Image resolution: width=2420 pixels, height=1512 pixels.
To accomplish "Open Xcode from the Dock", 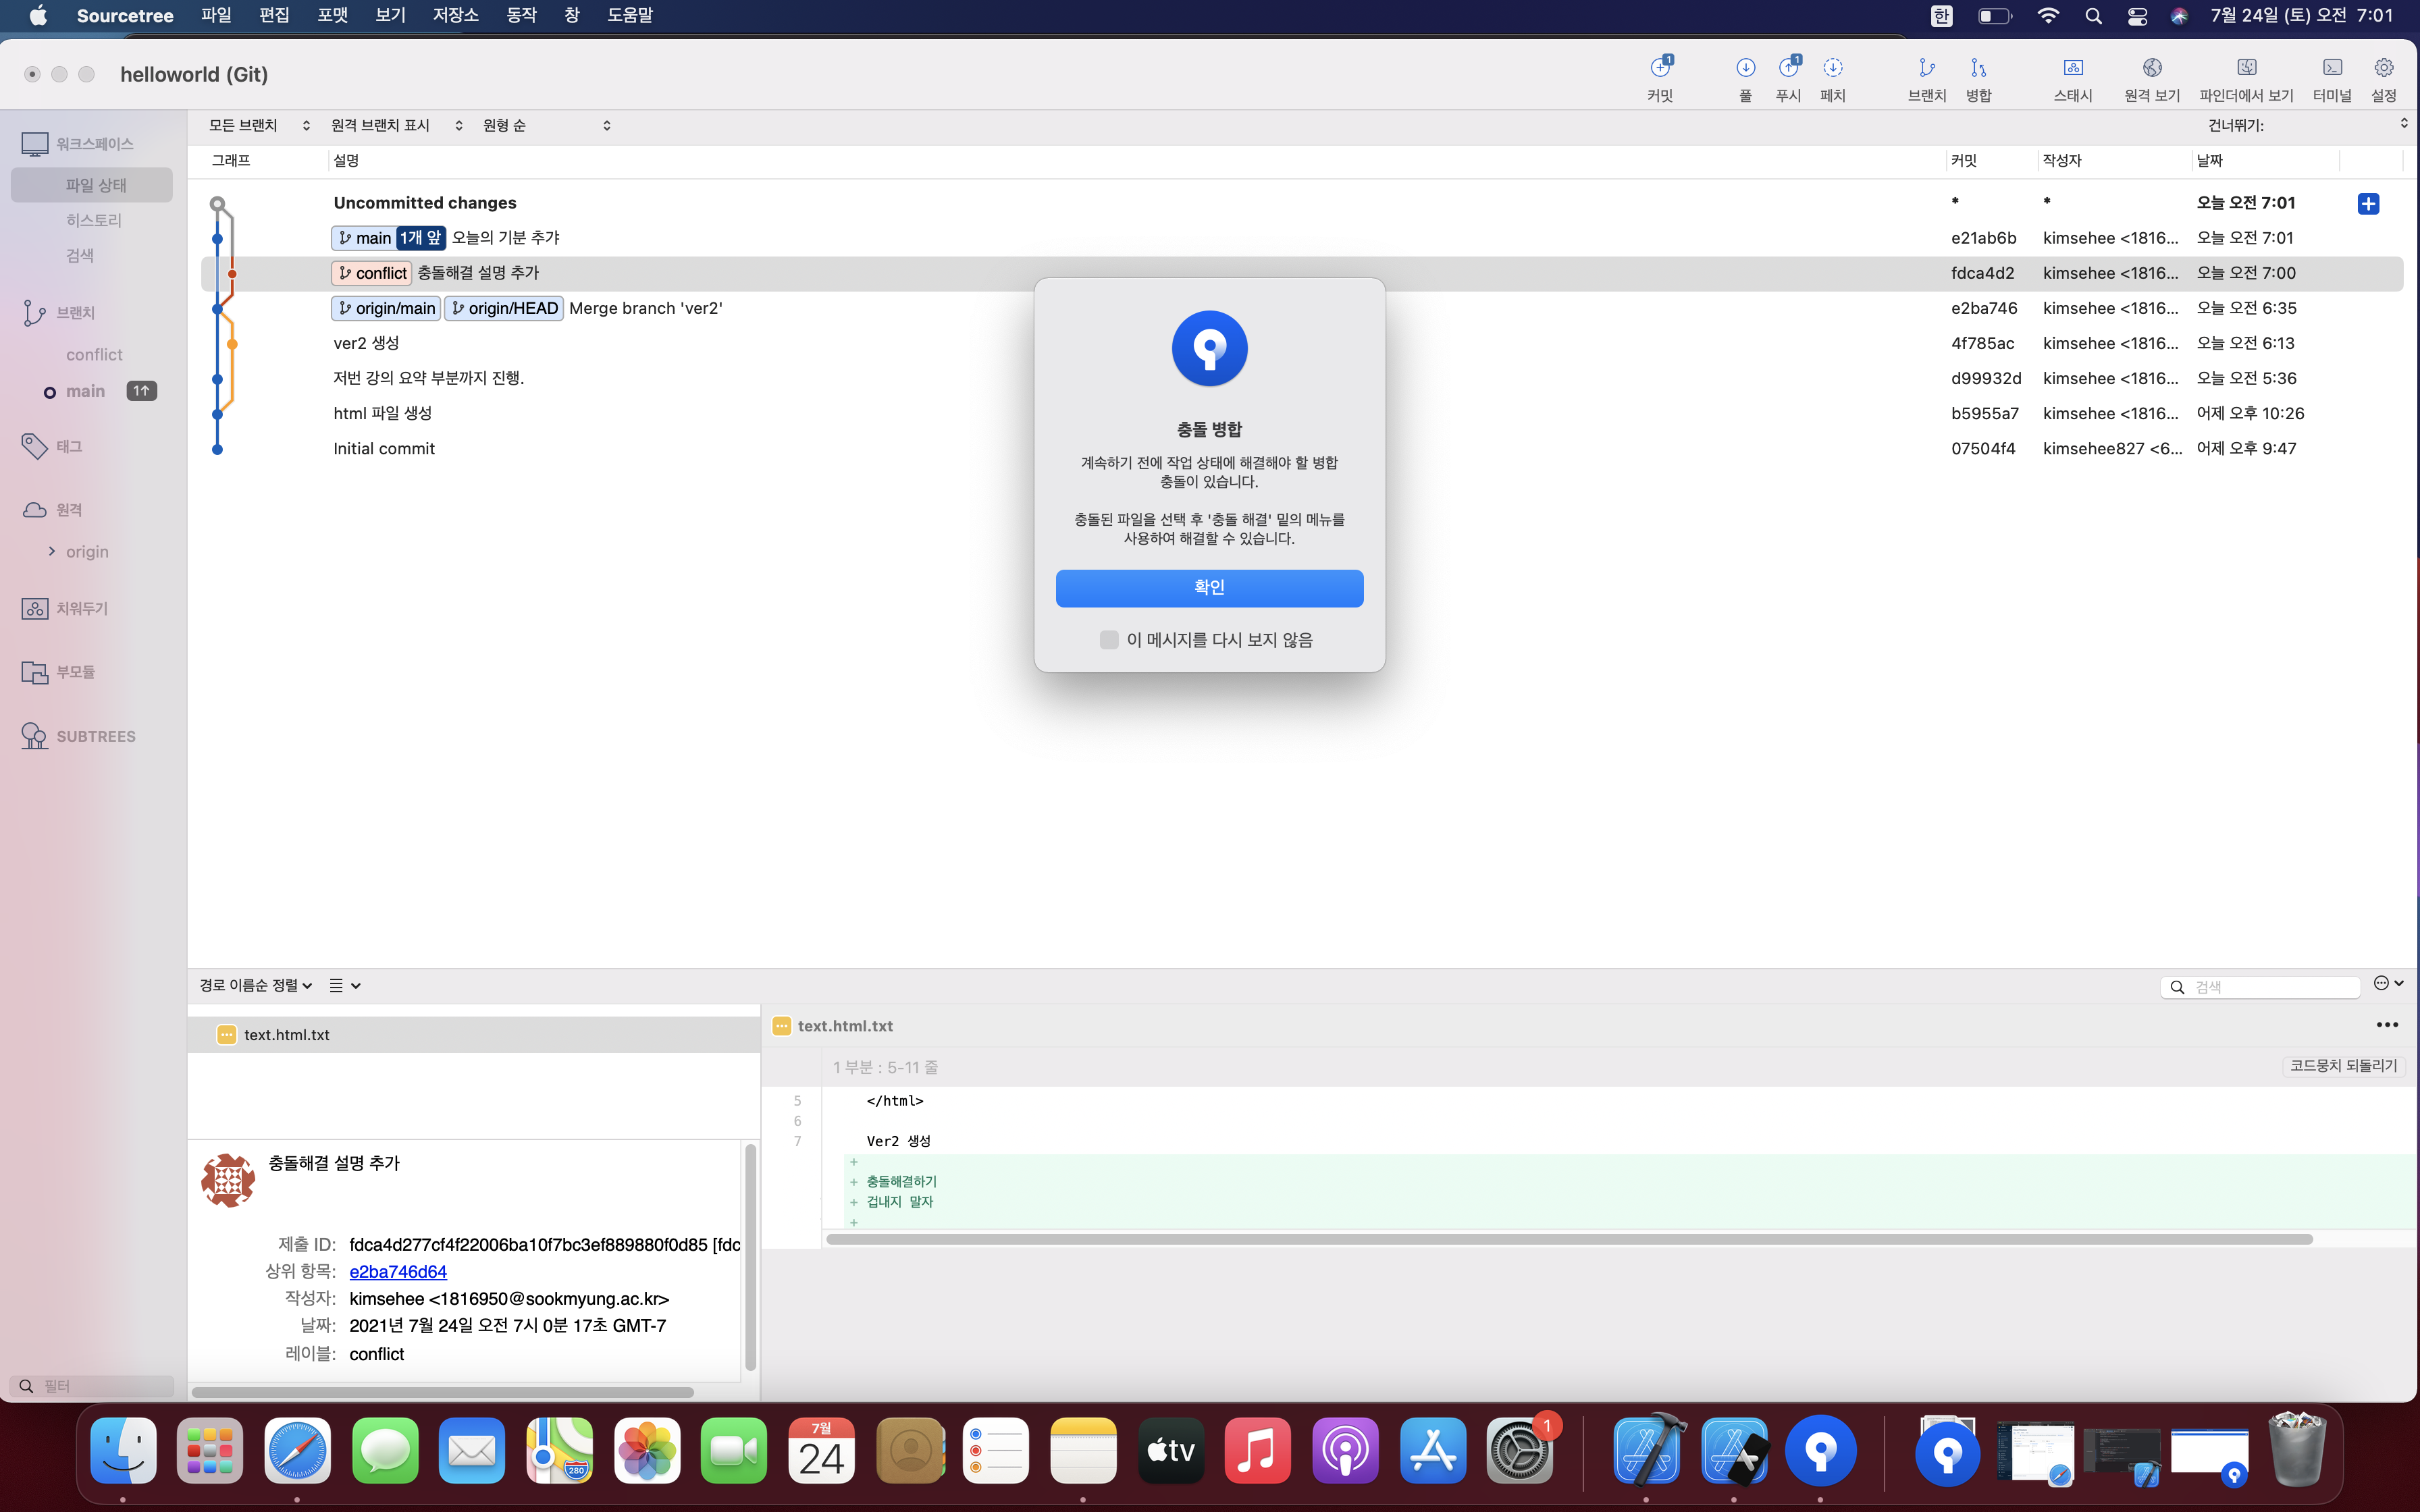I will 1647,1450.
